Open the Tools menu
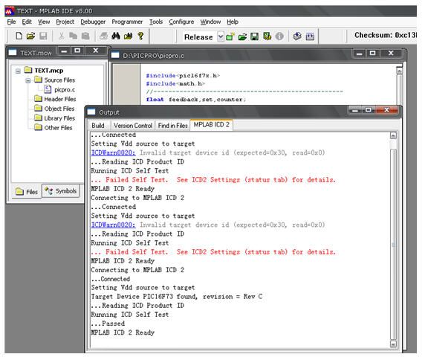The height and width of the screenshot is (357, 425). pyautogui.click(x=156, y=22)
